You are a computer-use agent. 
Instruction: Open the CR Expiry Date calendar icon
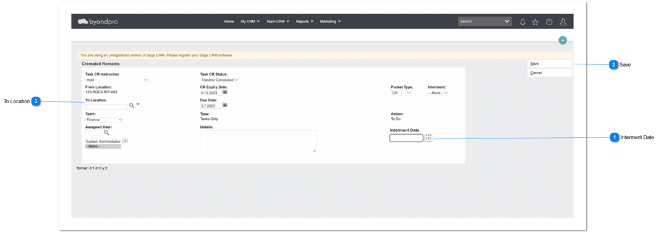[225, 92]
